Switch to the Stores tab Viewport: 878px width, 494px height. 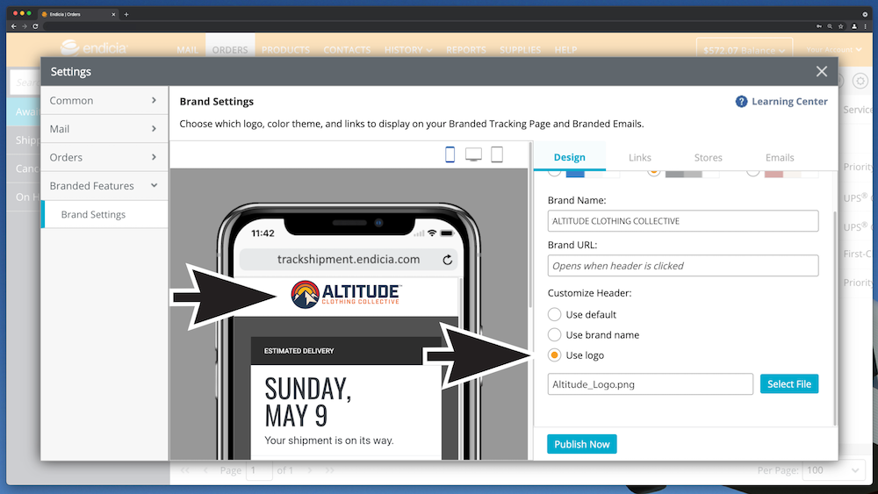point(708,157)
